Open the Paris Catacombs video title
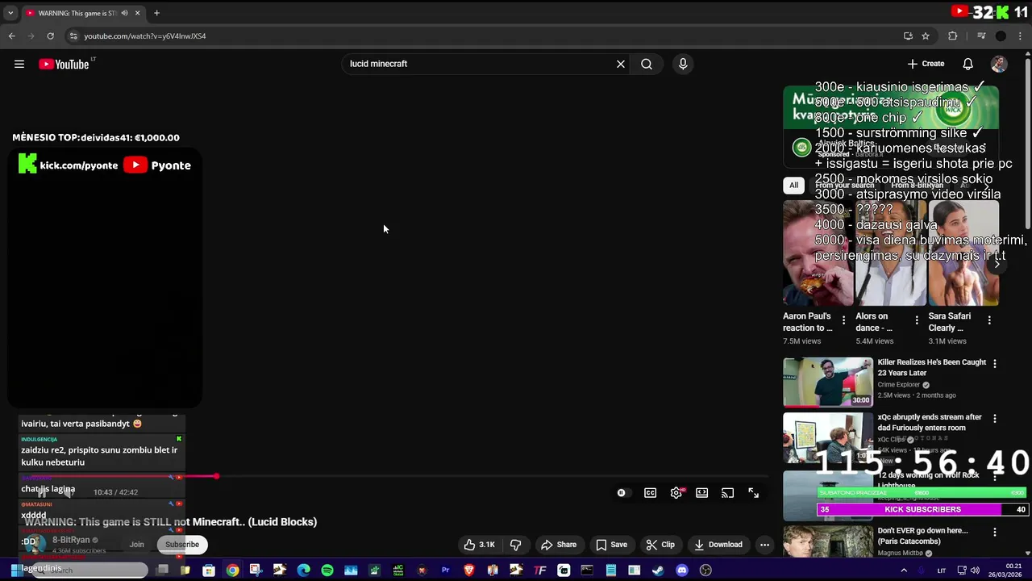The height and width of the screenshot is (581, 1032). [x=922, y=536]
